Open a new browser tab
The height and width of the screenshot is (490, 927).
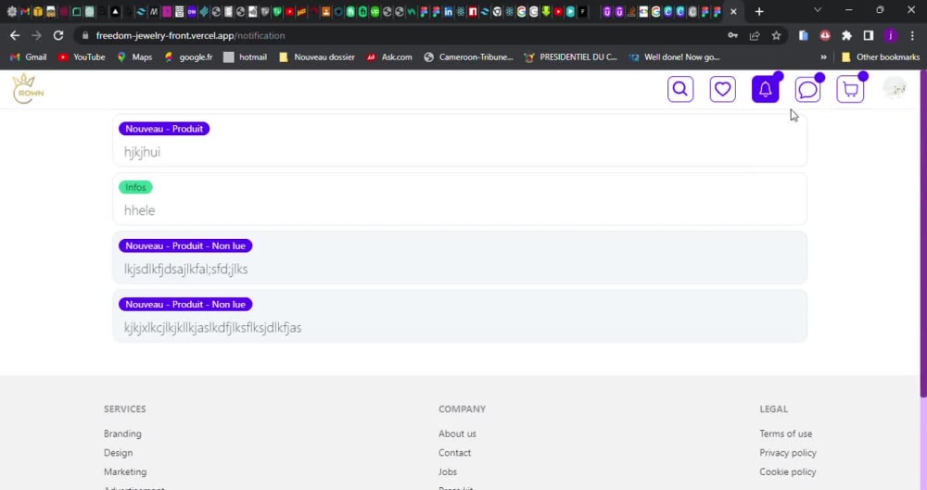tap(759, 11)
